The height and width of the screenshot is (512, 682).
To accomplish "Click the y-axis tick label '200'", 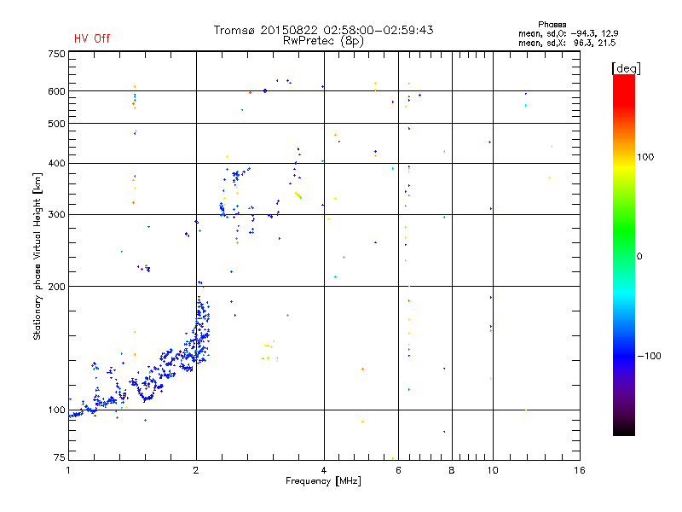I will (x=56, y=287).
